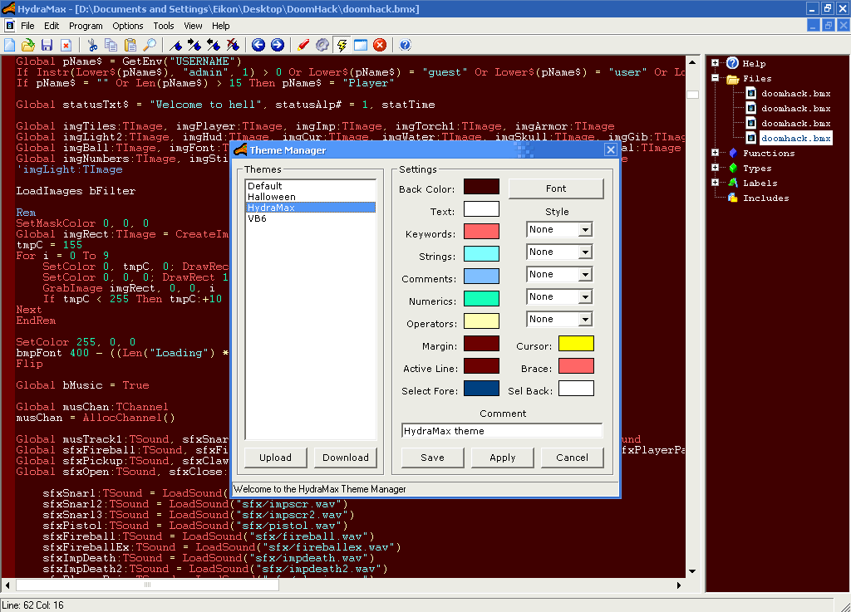
Task: Click the gear icon in toolbar
Action: pos(322,45)
